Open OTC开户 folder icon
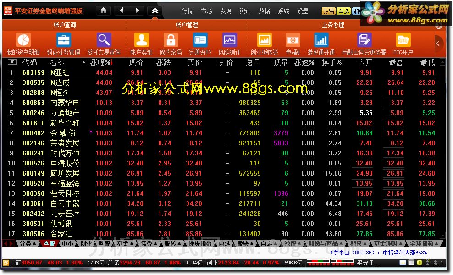The height and width of the screenshot is (275, 453). tap(403, 40)
